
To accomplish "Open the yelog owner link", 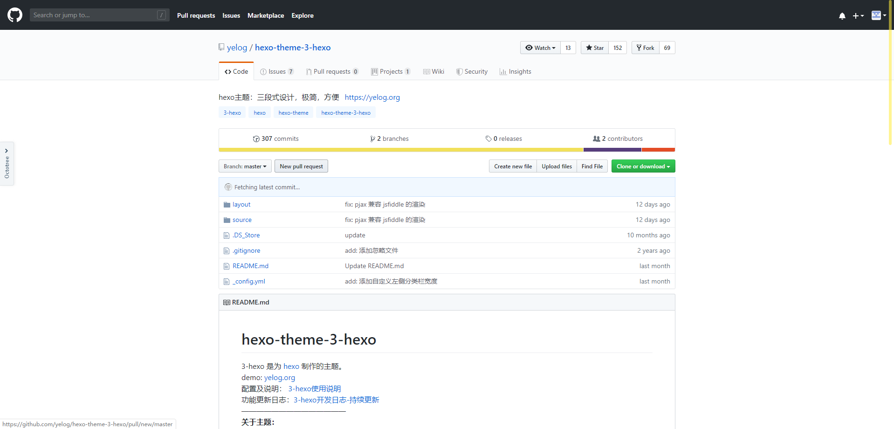I will coord(237,48).
